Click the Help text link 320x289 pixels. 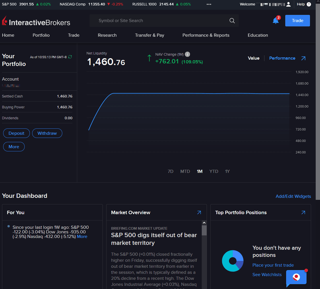click(x=300, y=4)
